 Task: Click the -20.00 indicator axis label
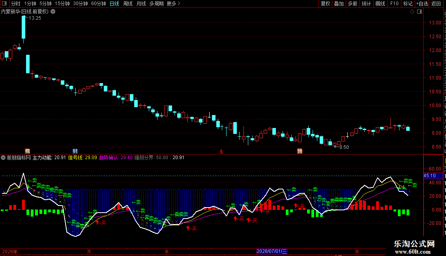(434, 223)
